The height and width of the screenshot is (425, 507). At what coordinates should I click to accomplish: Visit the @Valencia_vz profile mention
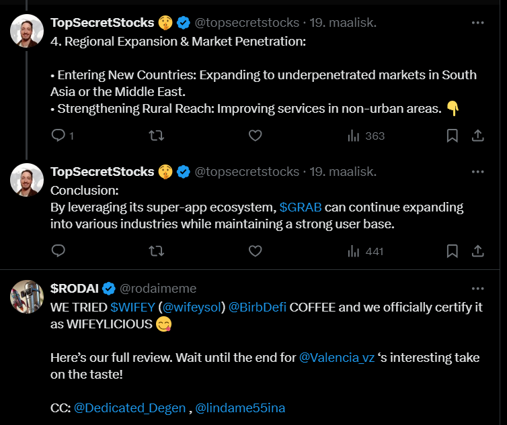tap(337, 358)
